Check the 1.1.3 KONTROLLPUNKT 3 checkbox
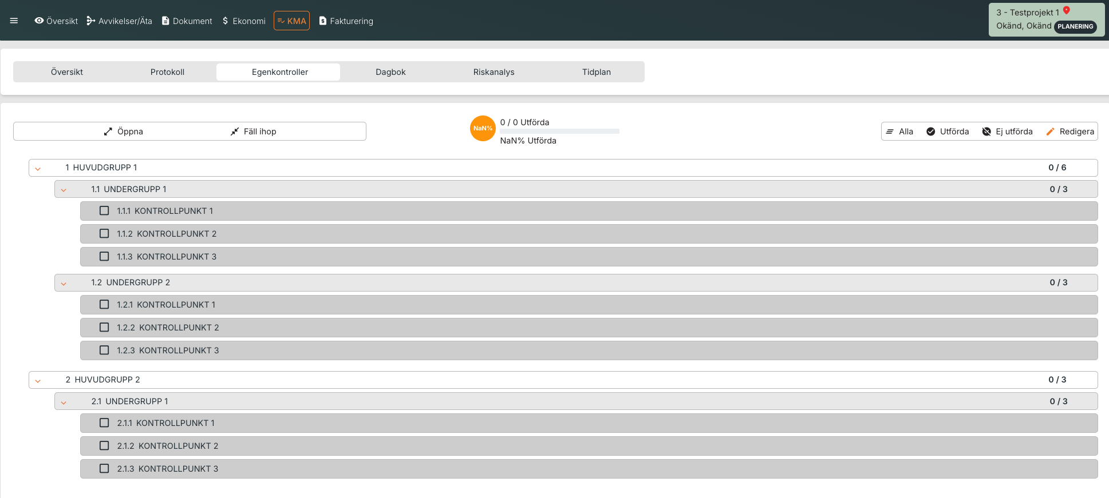1109x498 pixels. [x=104, y=256]
